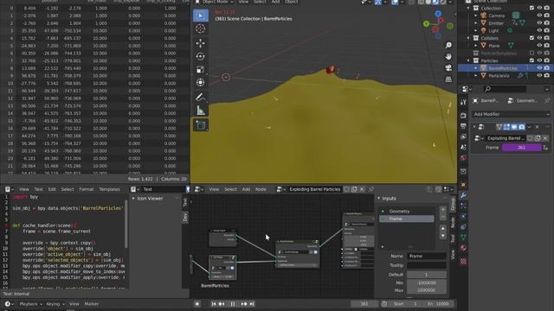554x311 pixels.
Task: Toggle modifier show in viewport icon
Action: pyautogui.click(x=514, y=127)
